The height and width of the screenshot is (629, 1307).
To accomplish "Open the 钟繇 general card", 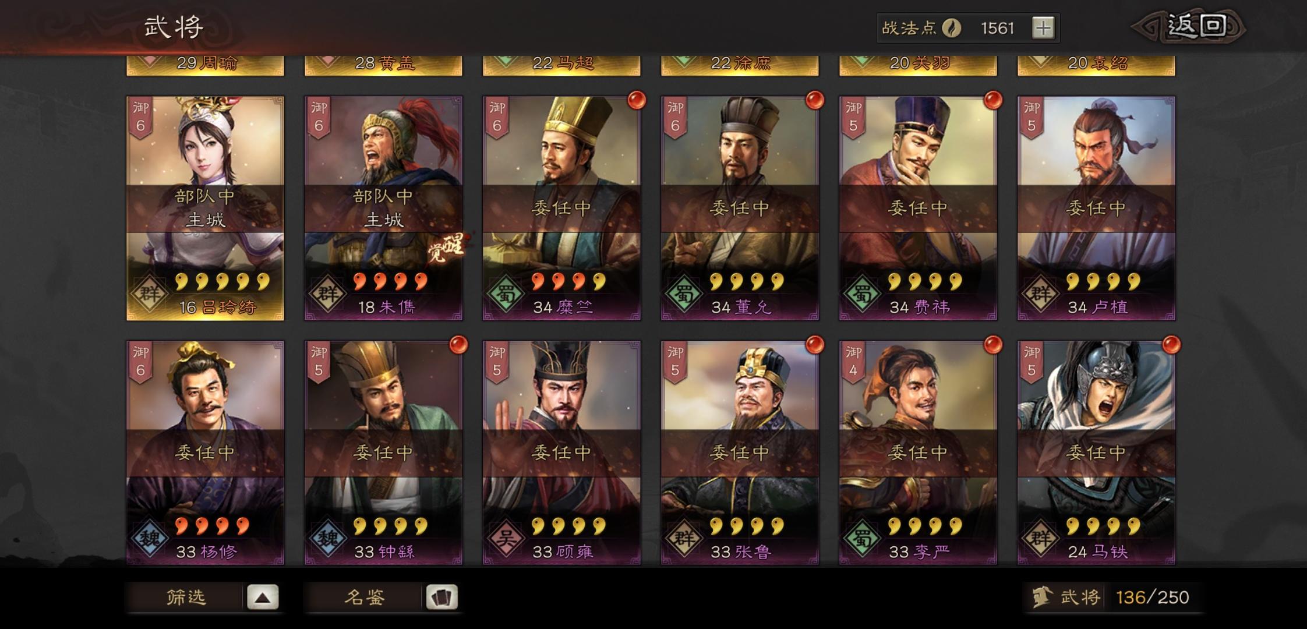I will (383, 453).
